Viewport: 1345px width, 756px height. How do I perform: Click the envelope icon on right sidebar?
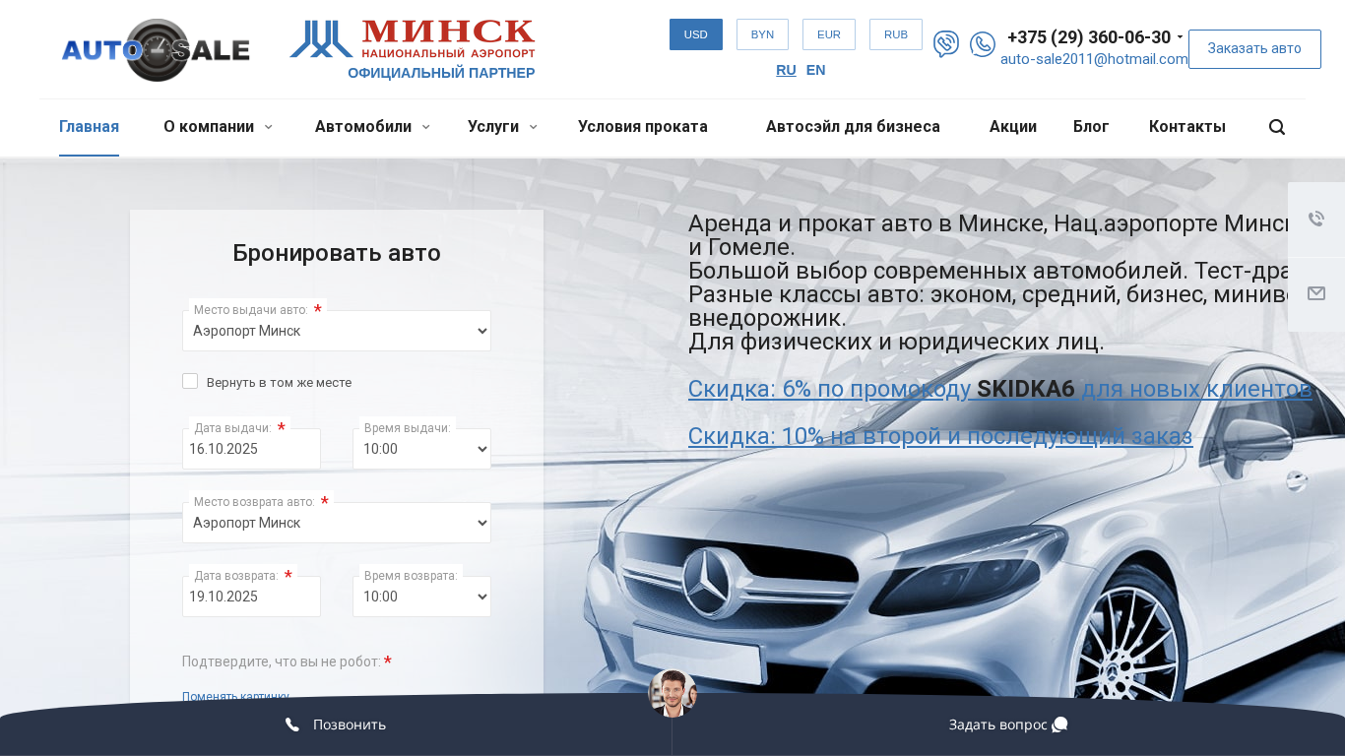1316,293
